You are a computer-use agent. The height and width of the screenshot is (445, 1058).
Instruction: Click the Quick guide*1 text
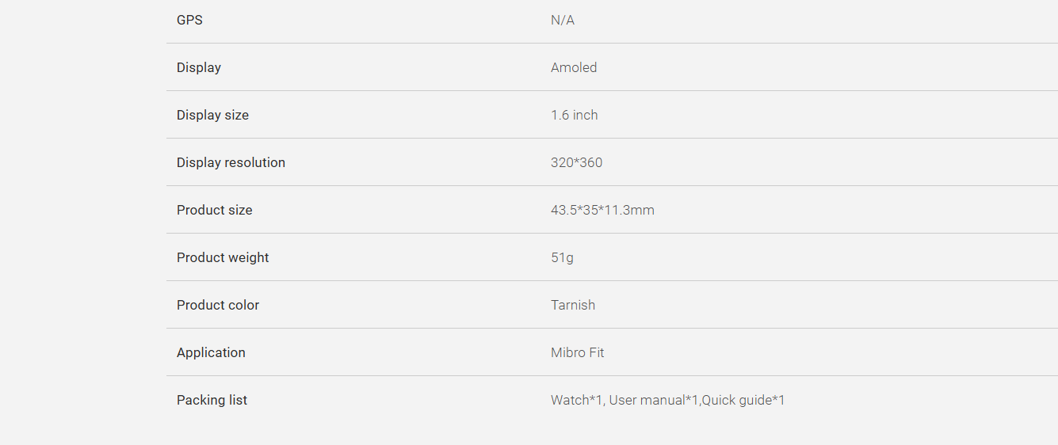743,400
